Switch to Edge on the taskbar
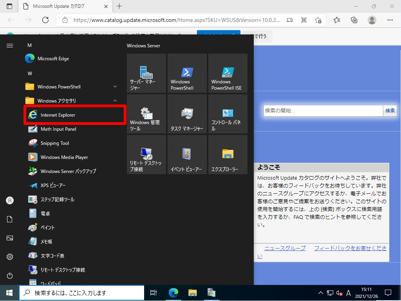Screen dimensions: 401x301 point(173,293)
